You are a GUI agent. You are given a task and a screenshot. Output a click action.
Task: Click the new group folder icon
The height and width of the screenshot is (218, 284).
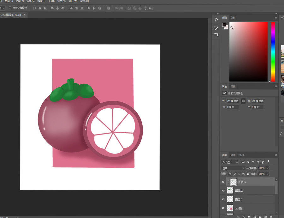pos(260,217)
